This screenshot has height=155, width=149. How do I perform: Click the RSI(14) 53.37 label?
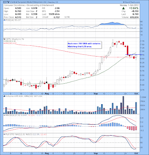click(x=13, y=20)
